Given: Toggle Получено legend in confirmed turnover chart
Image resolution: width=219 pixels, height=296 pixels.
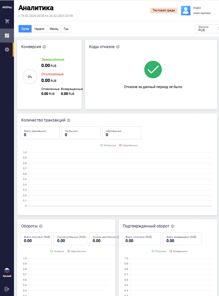Looking at the screenshot, I should coord(159,251).
